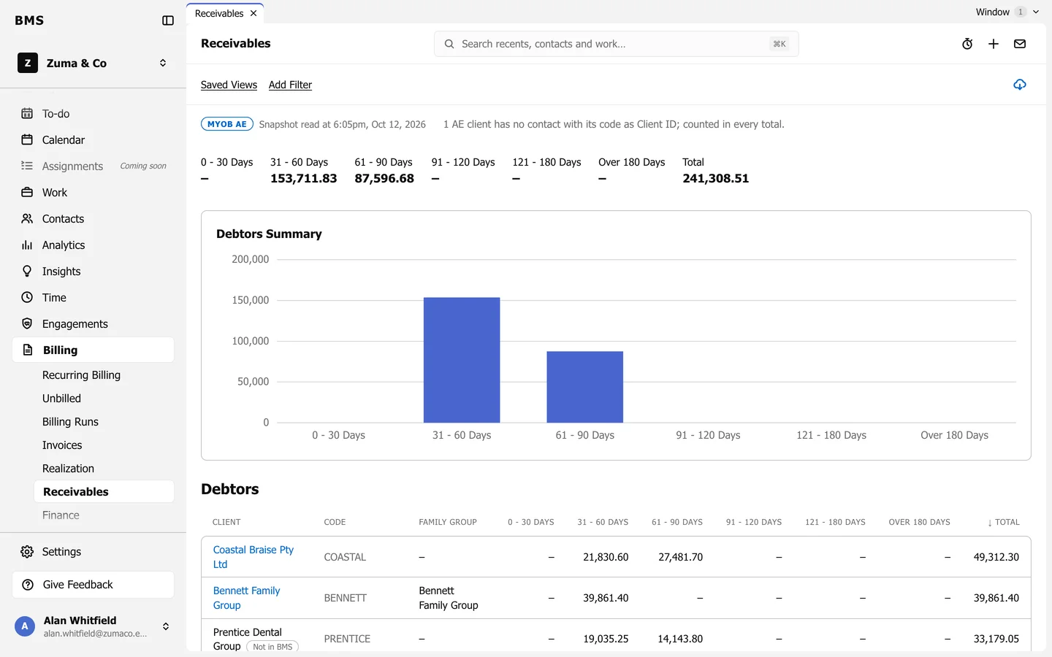1052x657 pixels.
Task: Click the Not in BMS tag
Action: tap(272, 647)
